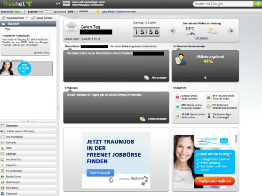Click the Mail Domain globe icon
262x196 pixels.
(x=2, y=182)
